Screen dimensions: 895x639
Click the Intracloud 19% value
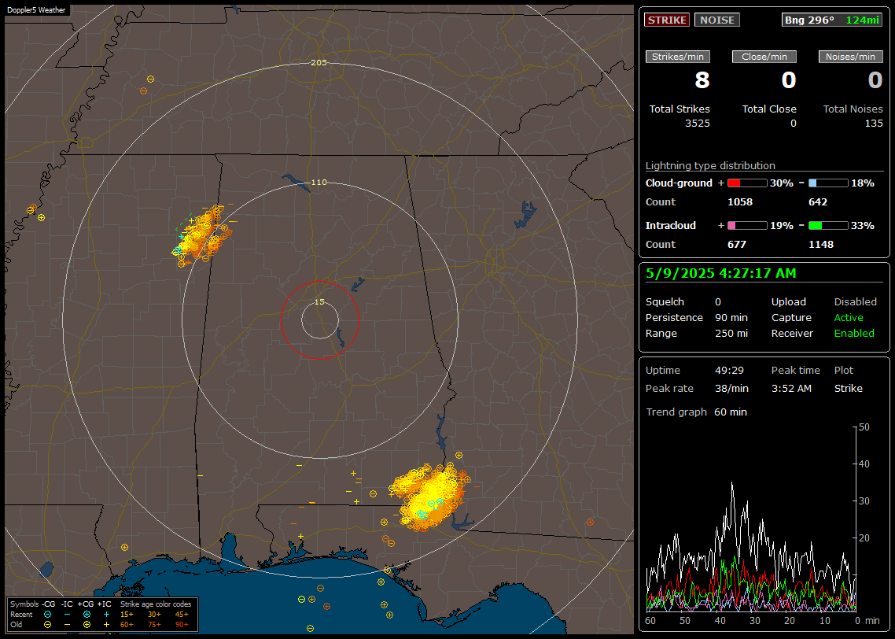point(782,226)
